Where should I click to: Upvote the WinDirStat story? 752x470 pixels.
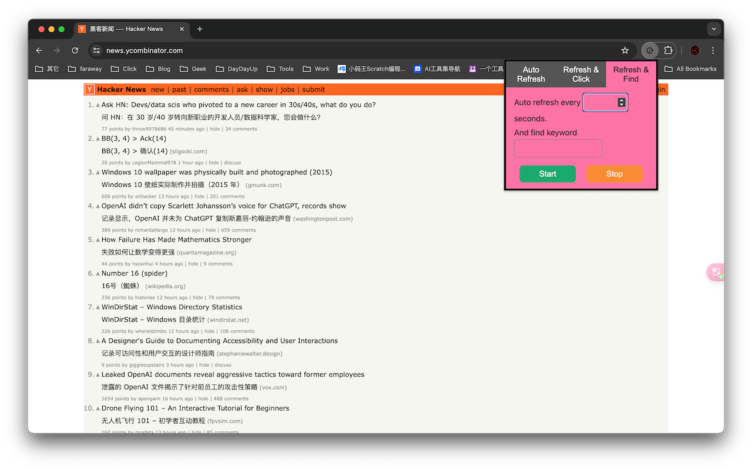coord(98,308)
